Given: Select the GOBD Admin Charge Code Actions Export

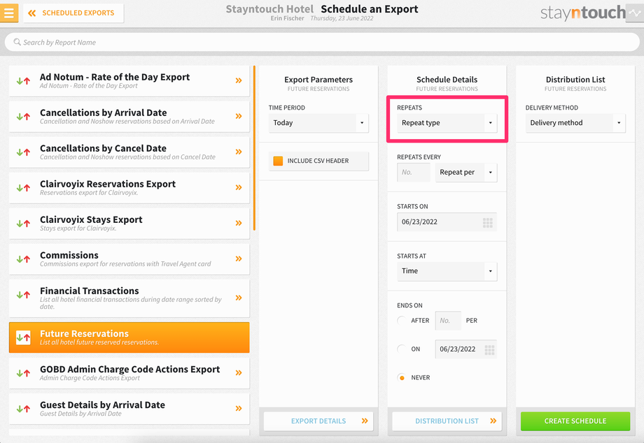Looking at the screenshot, I should [x=129, y=373].
